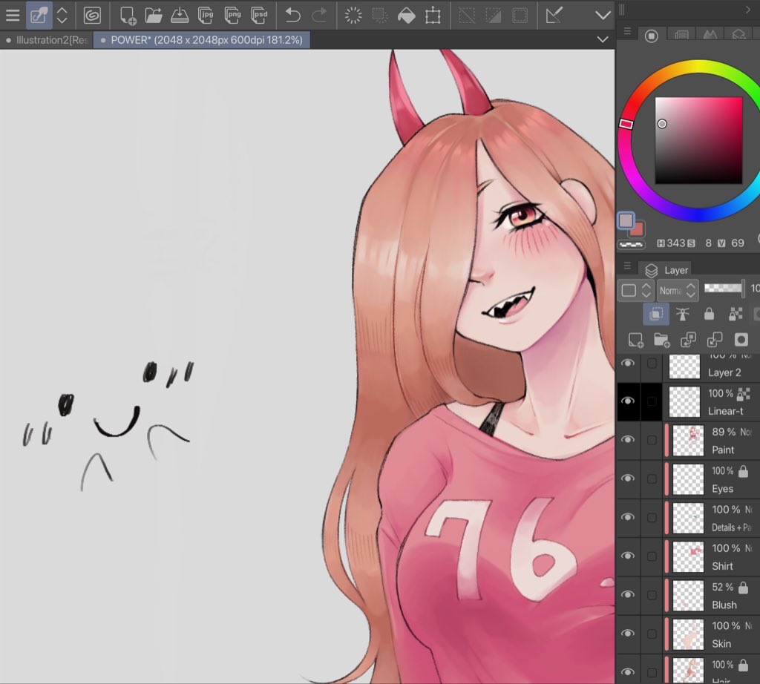Open the Layer palette tab
760x684 pixels.
pos(666,270)
